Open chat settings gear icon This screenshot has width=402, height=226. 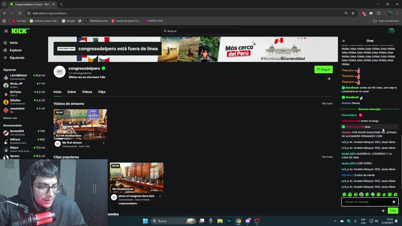pyautogui.click(x=383, y=211)
